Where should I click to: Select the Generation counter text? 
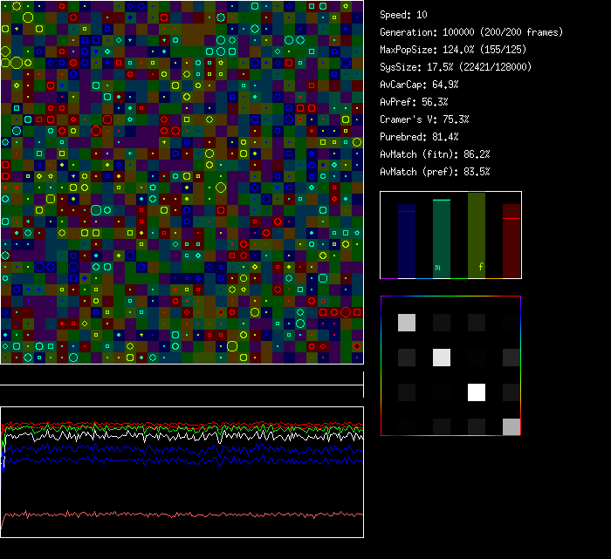coord(470,32)
